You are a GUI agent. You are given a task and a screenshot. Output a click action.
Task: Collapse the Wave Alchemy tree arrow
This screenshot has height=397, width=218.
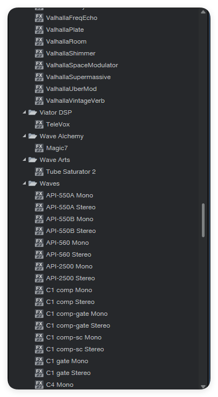point(24,136)
